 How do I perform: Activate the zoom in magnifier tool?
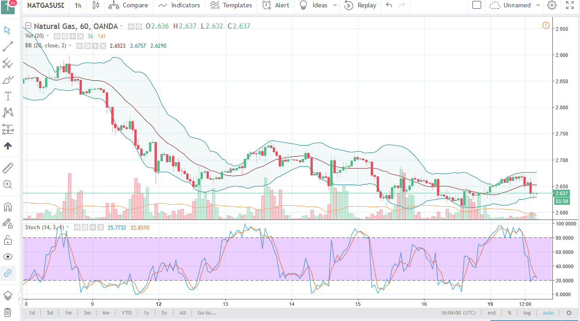(7, 184)
